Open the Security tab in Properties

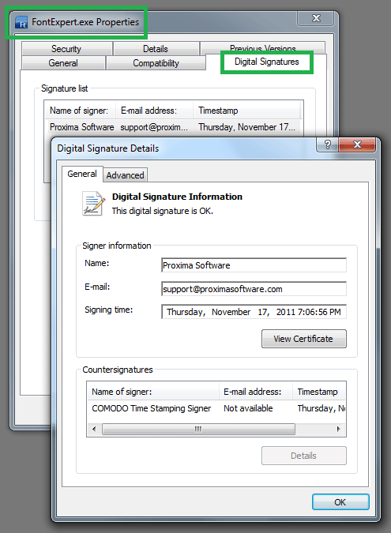pyautogui.click(x=66, y=49)
